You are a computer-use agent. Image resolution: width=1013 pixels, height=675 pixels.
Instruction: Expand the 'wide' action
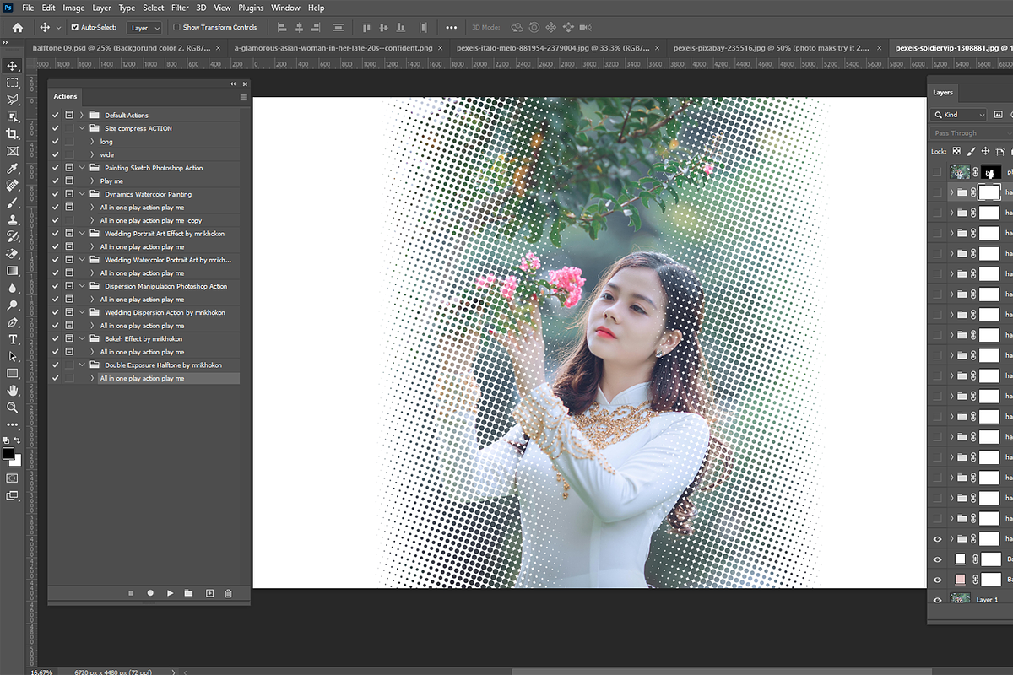(x=93, y=154)
